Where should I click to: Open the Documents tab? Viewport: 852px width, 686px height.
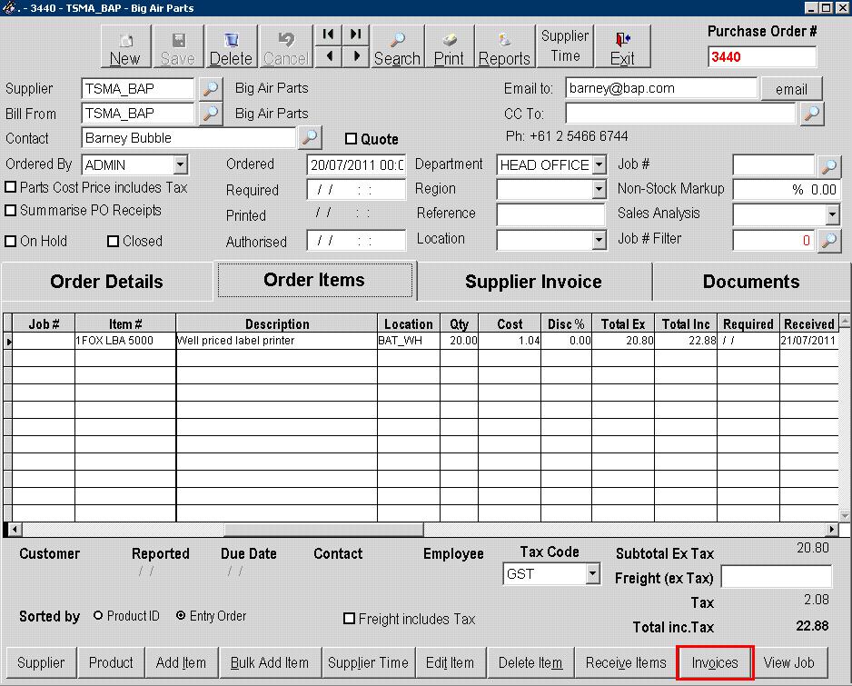751,282
